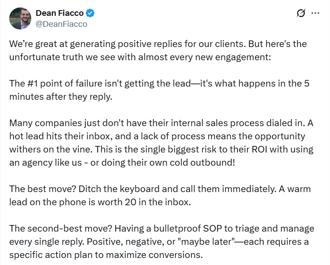Click the text 'specific action plan to maximize conversions'
This screenshot has width=330, height=265.
106,254
